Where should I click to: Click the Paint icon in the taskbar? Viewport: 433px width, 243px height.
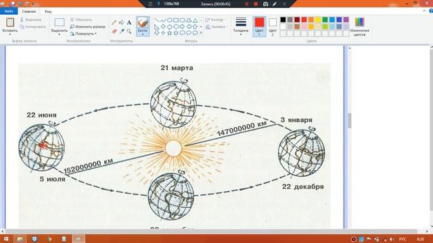coord(78,239)
